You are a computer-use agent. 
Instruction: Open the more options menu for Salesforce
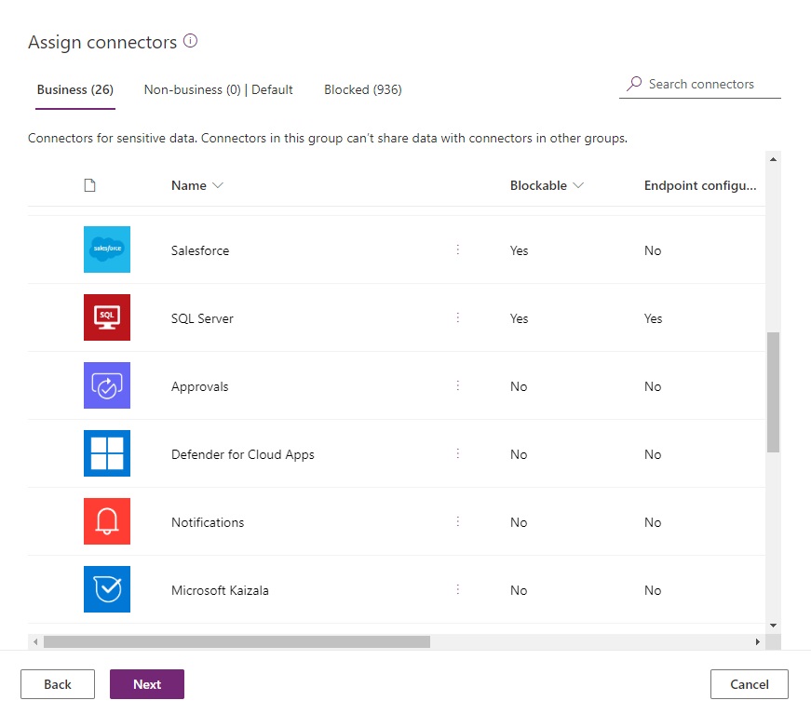457,249
